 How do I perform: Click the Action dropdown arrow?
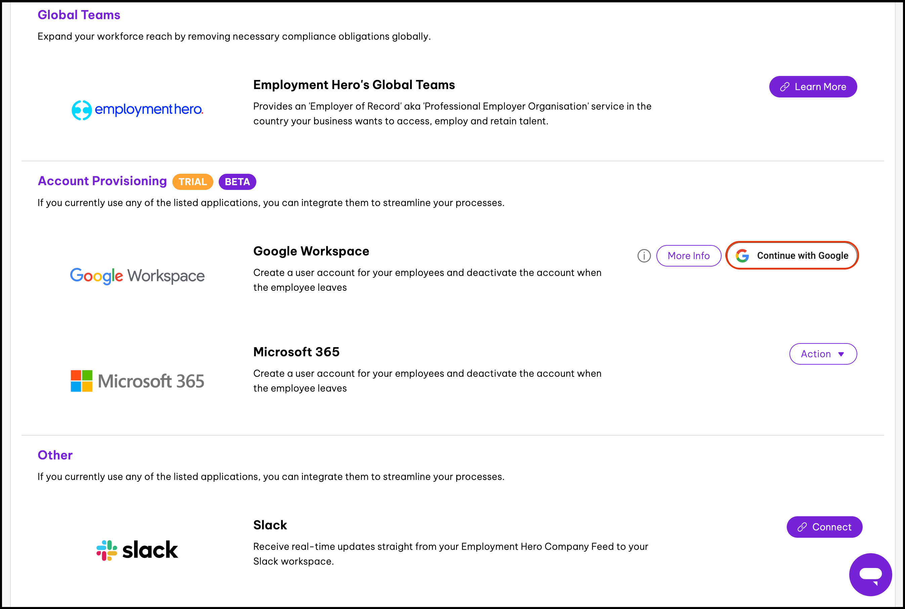(x=841, y=354)
